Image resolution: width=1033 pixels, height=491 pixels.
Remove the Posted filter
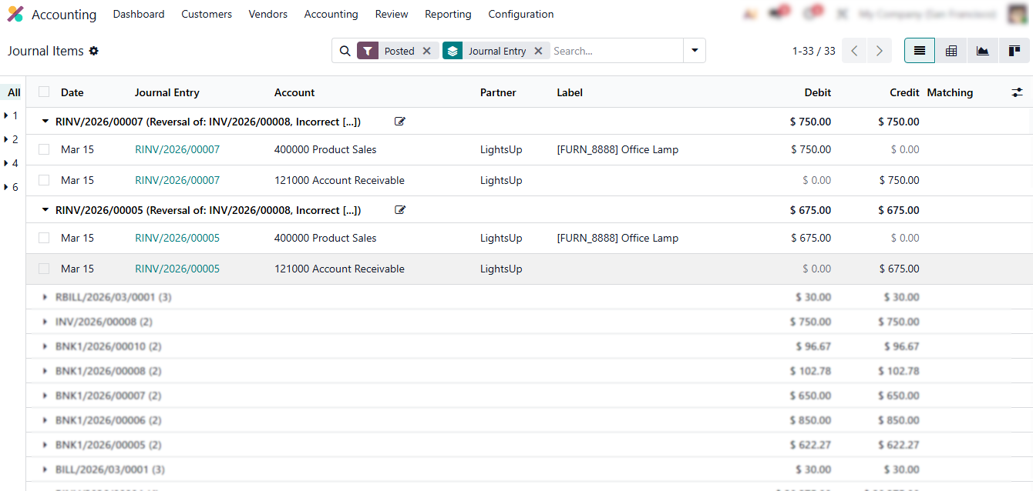coord(427,51)
